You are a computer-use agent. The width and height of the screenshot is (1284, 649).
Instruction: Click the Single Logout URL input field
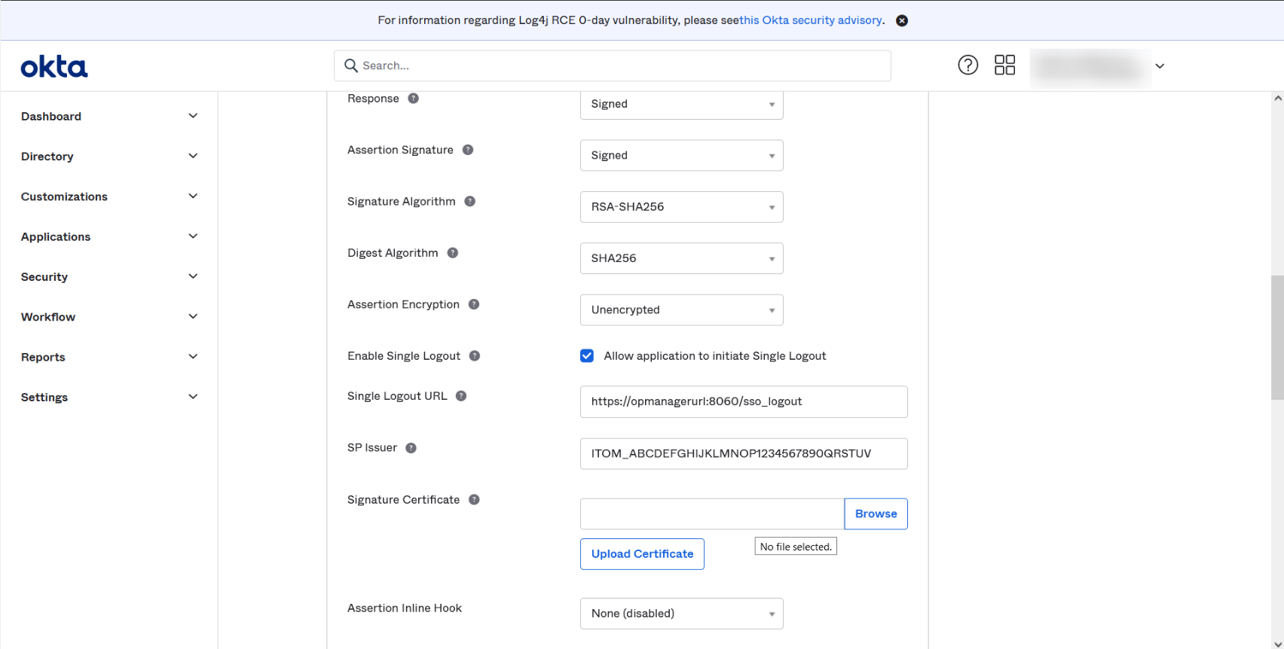point(743,402)
